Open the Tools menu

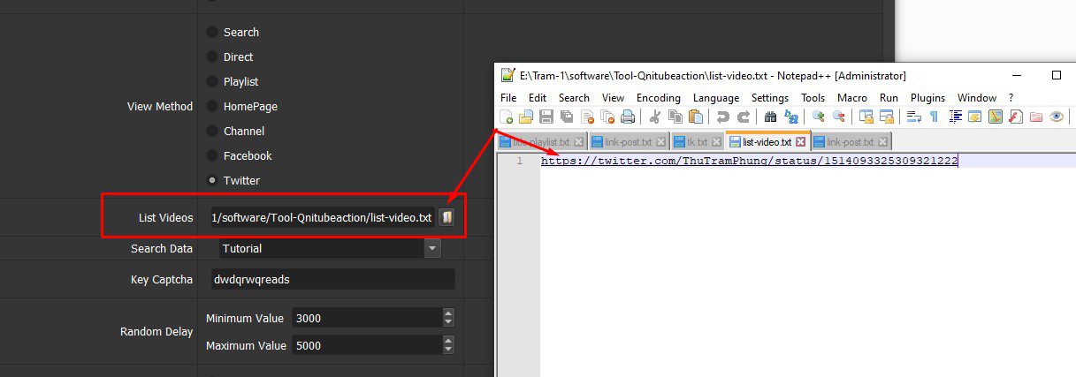tap(813, 98)
